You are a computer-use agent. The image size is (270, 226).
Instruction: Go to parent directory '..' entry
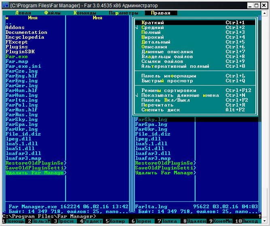point(9,23)
